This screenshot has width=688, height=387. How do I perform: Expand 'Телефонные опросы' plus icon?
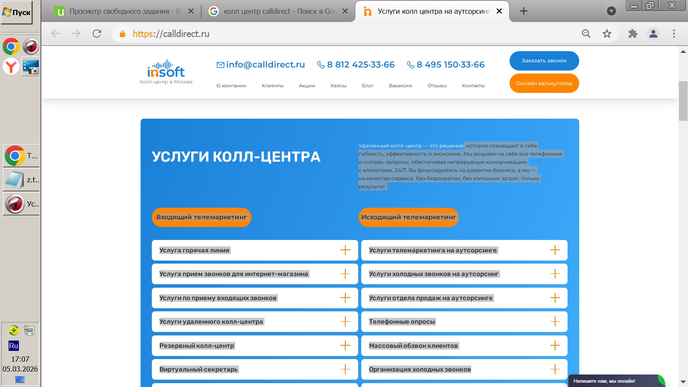(555, 322)
